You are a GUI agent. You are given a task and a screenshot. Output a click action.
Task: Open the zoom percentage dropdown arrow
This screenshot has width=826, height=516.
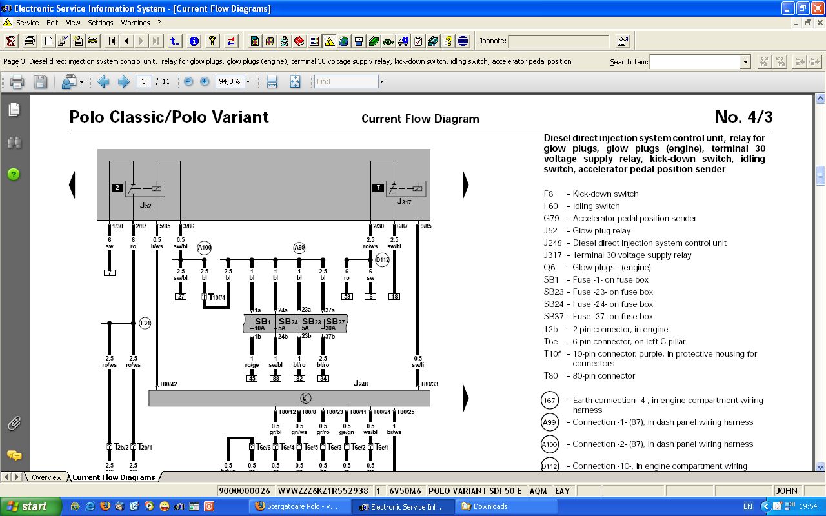(248, 82)
